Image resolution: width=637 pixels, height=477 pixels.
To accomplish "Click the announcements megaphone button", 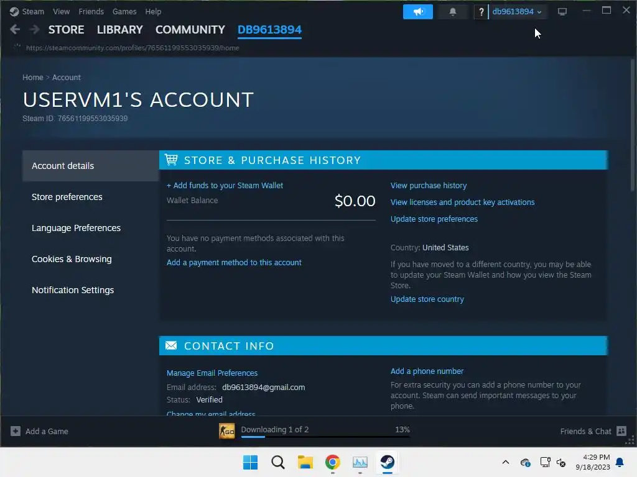I will click(417, 12).
